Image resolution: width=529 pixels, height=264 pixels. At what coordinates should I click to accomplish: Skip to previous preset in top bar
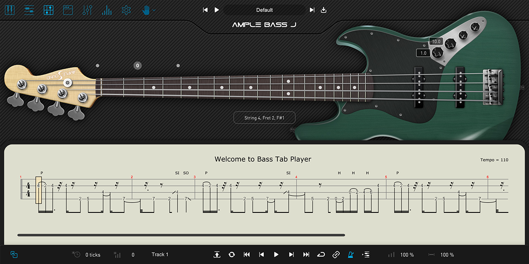(x=205, y=10)
